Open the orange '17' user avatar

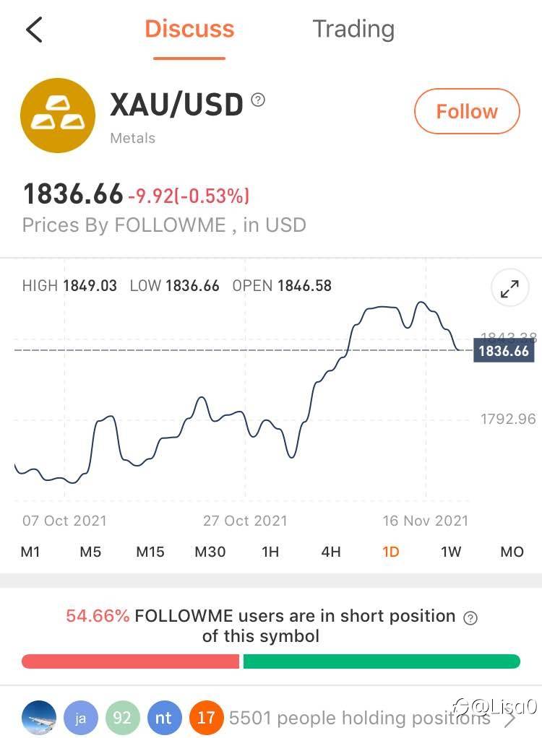[x=206, y=718]
